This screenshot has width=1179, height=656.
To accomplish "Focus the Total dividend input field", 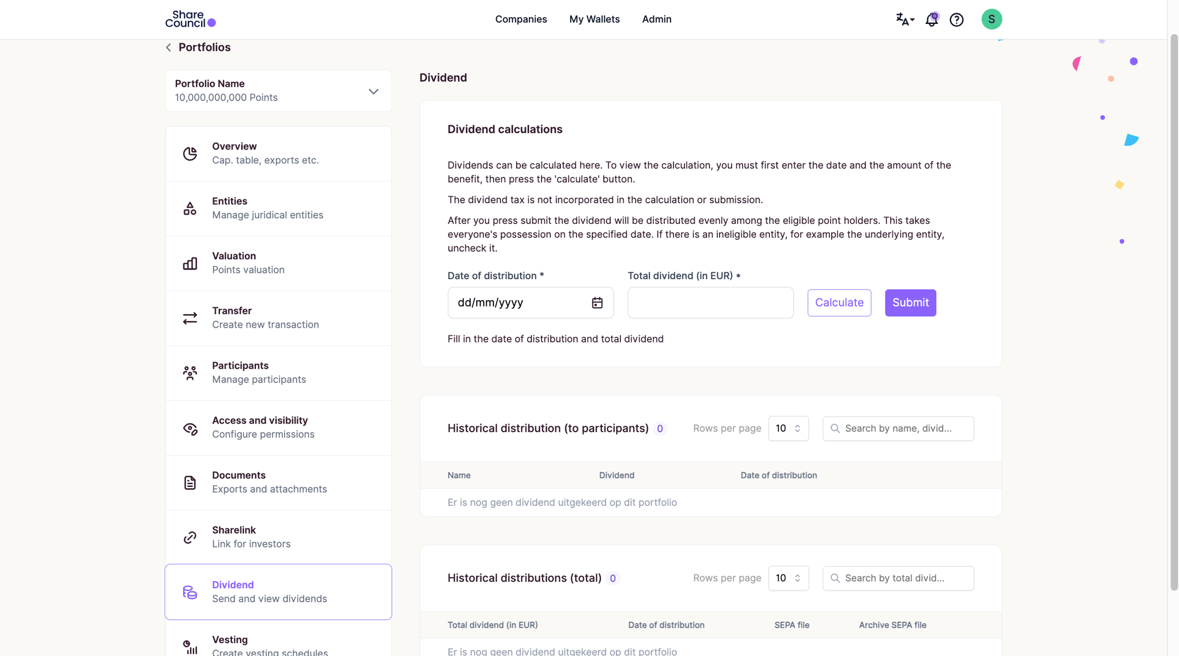I will click(710, 303).
